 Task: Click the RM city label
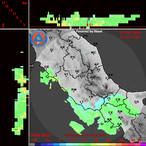click(x=74, y=90)
